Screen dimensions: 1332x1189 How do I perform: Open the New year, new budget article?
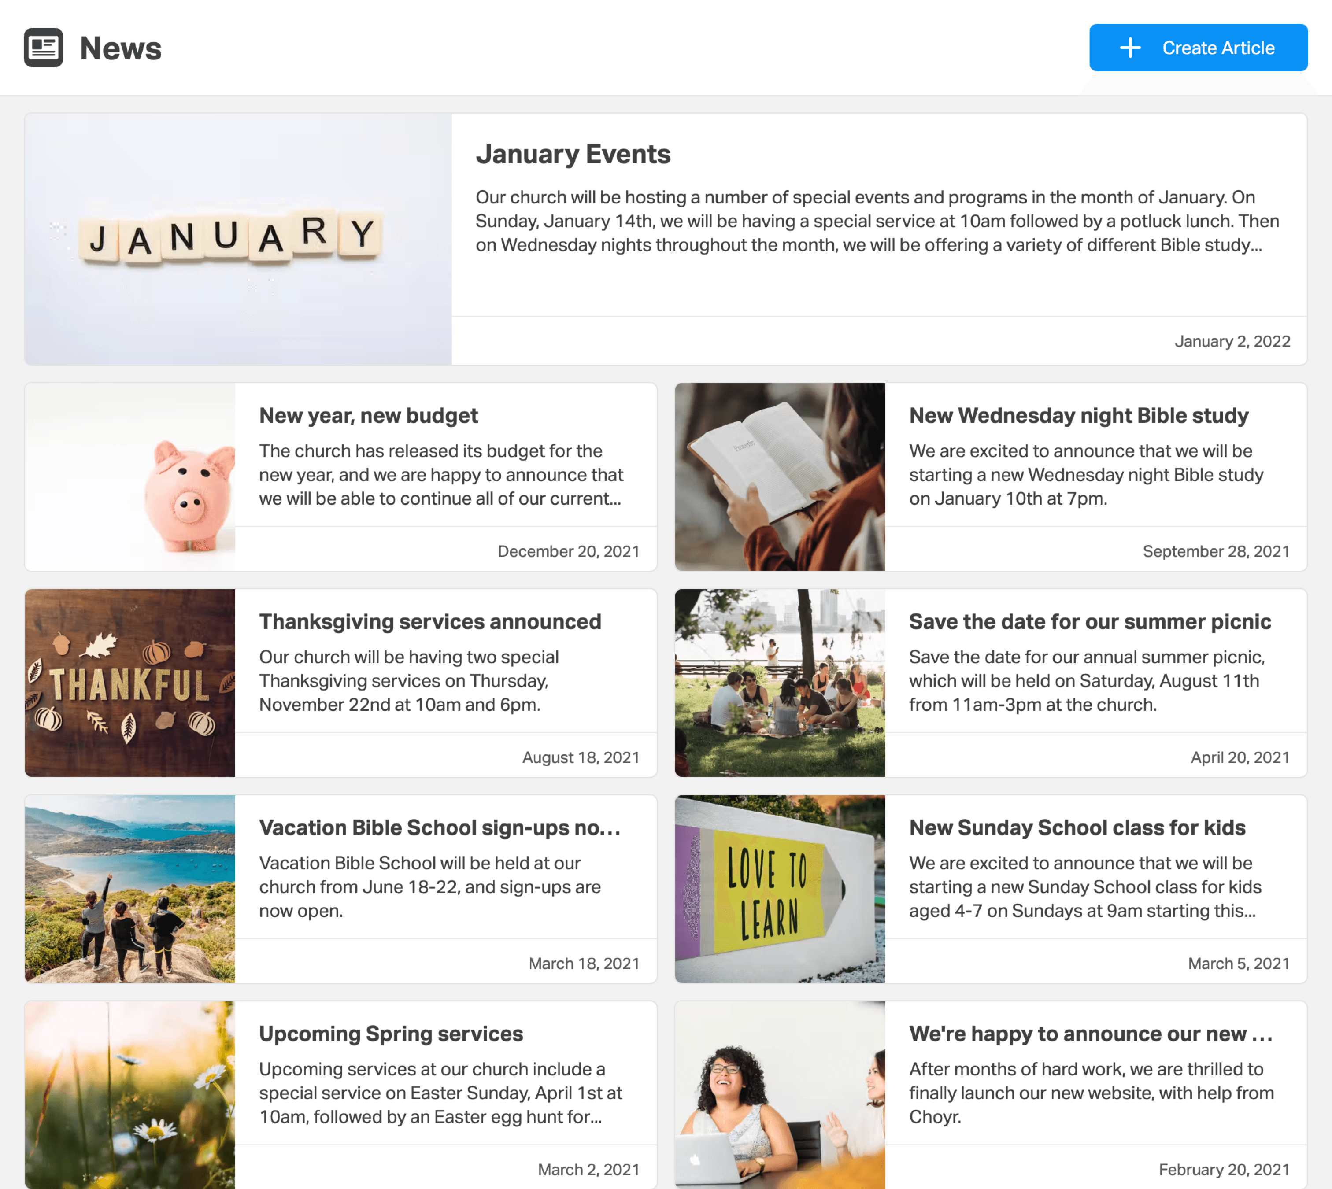(369, 416)
